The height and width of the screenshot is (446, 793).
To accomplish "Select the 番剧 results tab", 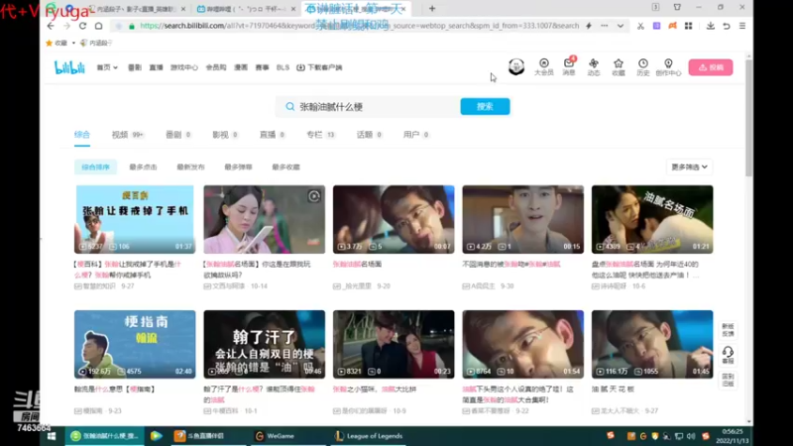I will (x=178, y=135).
